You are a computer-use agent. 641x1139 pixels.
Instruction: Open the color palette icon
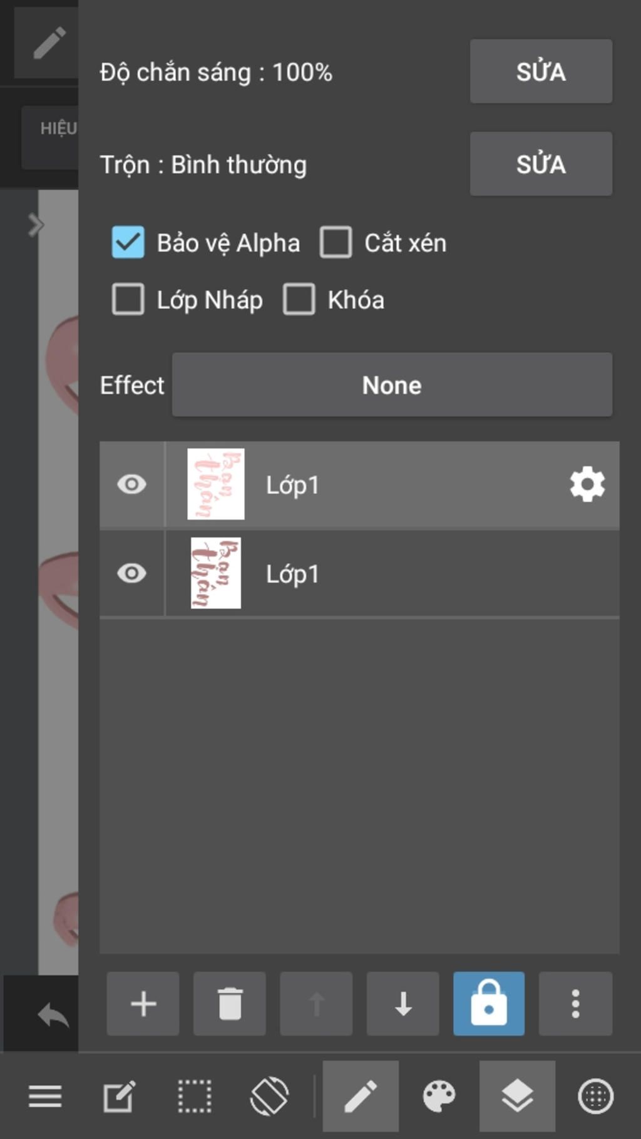tap(439, 1096)
